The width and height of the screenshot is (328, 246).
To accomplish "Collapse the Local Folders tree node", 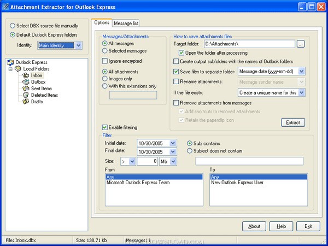I will point(10,69).
